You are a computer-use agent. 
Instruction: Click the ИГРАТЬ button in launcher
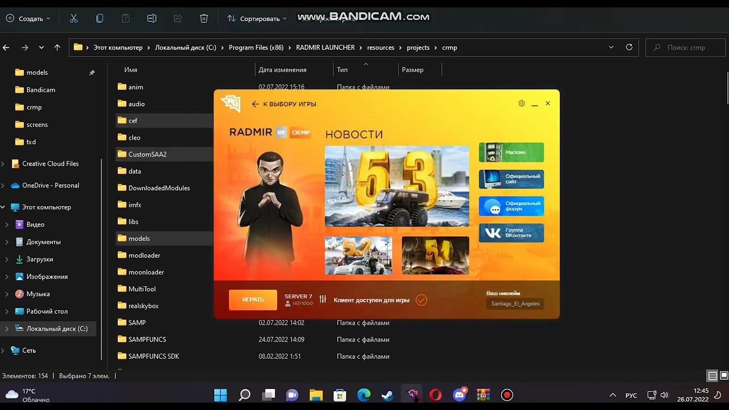[x=253, y=300]
